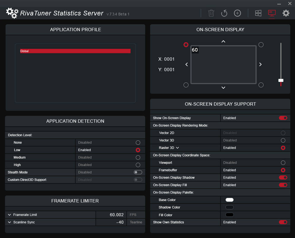The image size is (295, 238).
Task: Enable Stealth Mode
Action: pyautogui.click(x=138, y=172)
